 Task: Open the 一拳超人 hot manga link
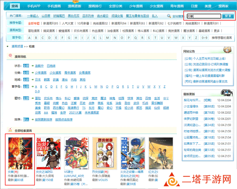tap(33, 16)
